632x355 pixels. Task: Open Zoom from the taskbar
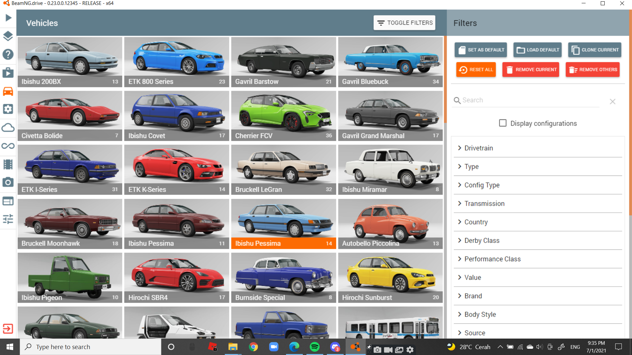click(x=274, y=347)
